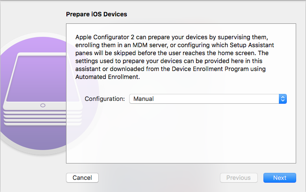Image resolution: width=306 pixels, height=192 pixels.
Task: Select the Manual text in the popup
Action: coord(144,99)
